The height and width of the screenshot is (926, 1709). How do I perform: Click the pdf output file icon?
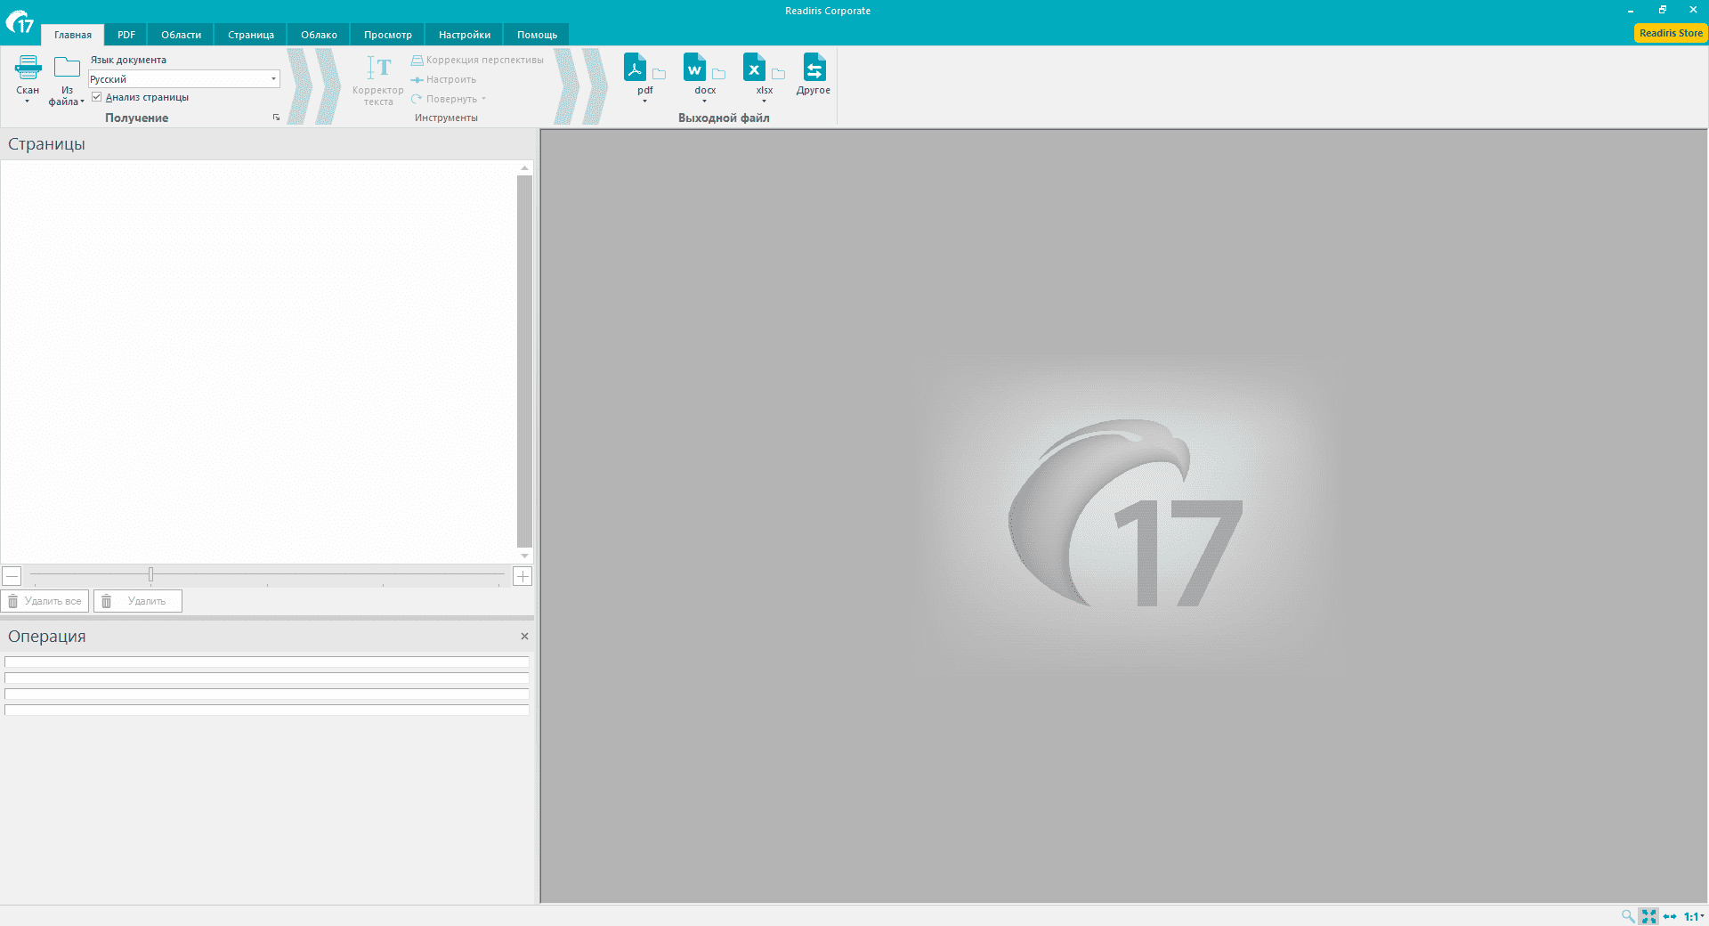coord(635,68)
